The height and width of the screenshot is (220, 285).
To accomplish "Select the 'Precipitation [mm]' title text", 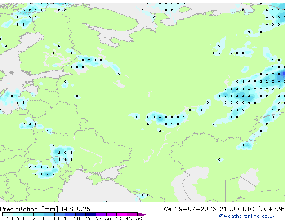I will pyautogui.click(x=29, y=209).
